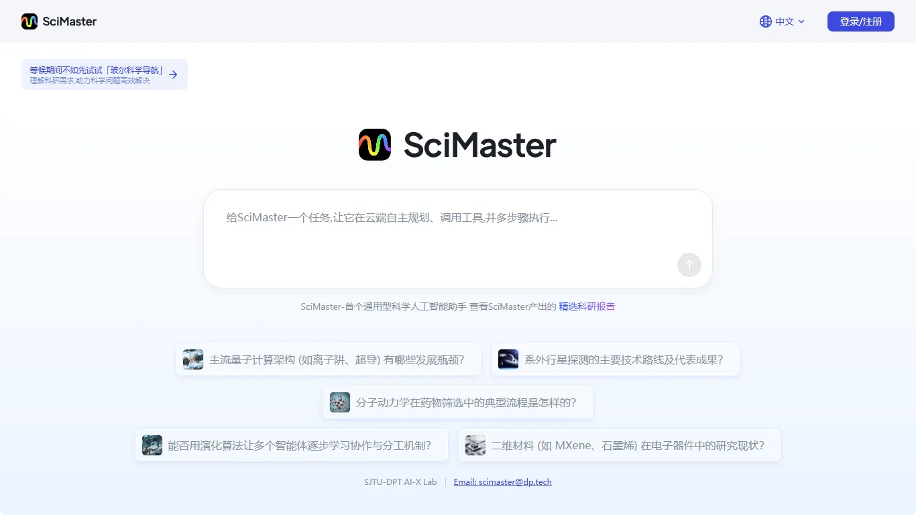The image size is (916, 515).
Task: Open the 精选科研报告 link
Action: pyautogui.click(x=587, y=306)
